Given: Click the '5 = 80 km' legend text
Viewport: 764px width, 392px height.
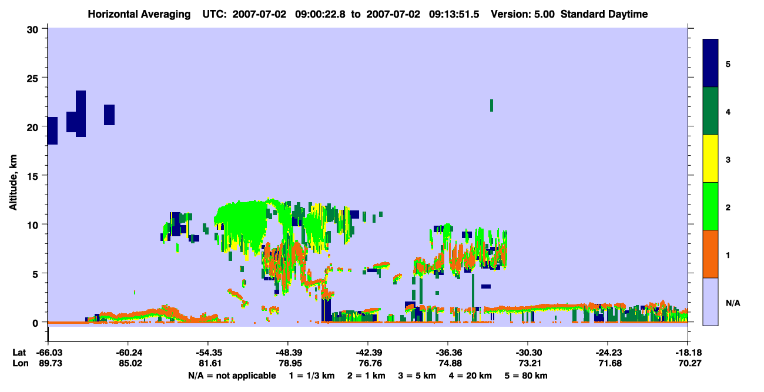Looking at the screenshot, I should [x=527, y=376].
